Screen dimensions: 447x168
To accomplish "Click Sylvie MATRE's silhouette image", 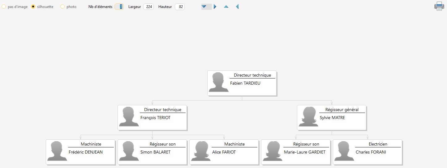I will 308,117.
